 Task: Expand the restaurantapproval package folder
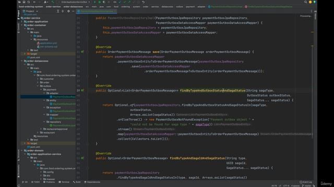pyautogui.click(x=41, y=129)
